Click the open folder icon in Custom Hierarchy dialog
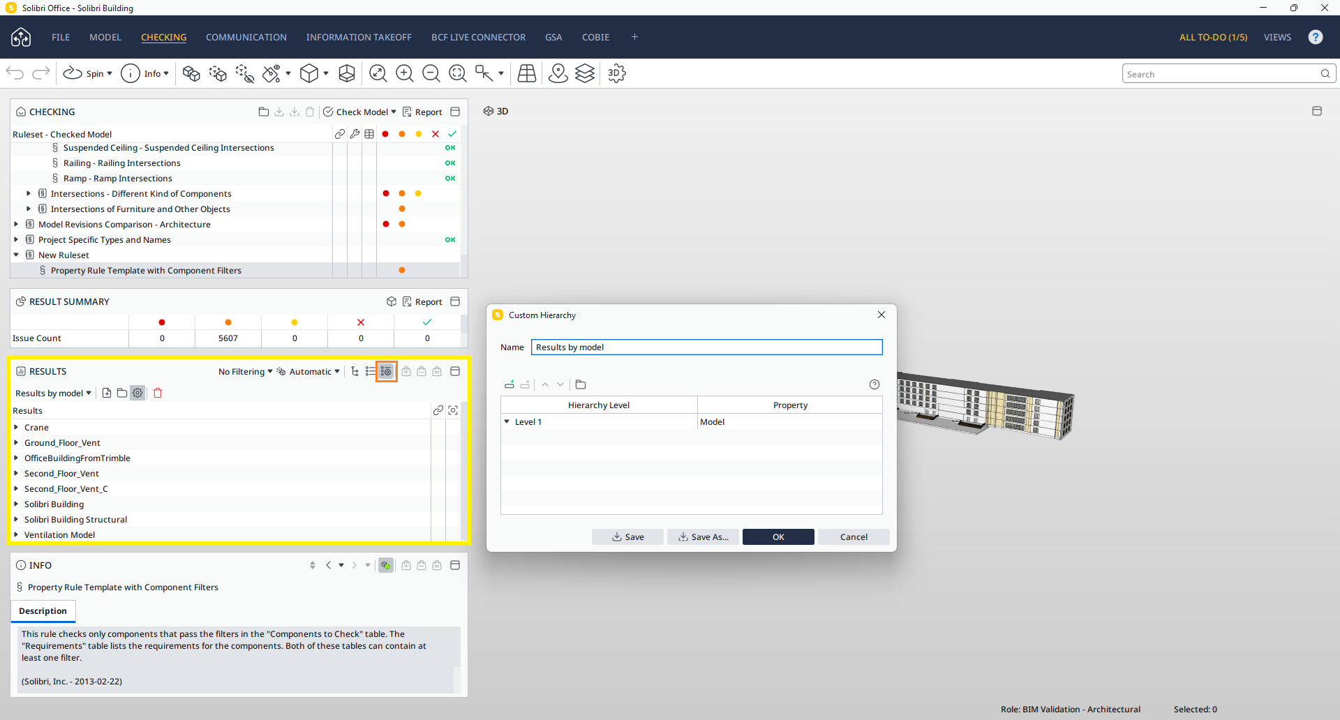1340x720 pixels. coord(581,384)
